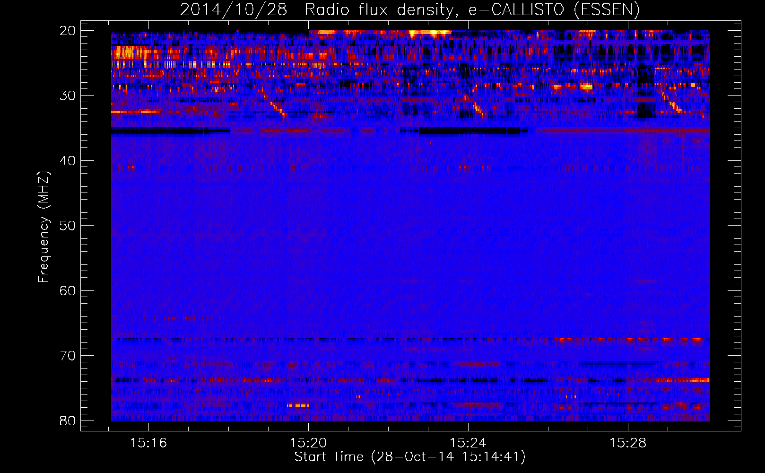Click the 15:28 time tick label
Viewport: 765px width, 473px height.
click(x=628, y=443)
